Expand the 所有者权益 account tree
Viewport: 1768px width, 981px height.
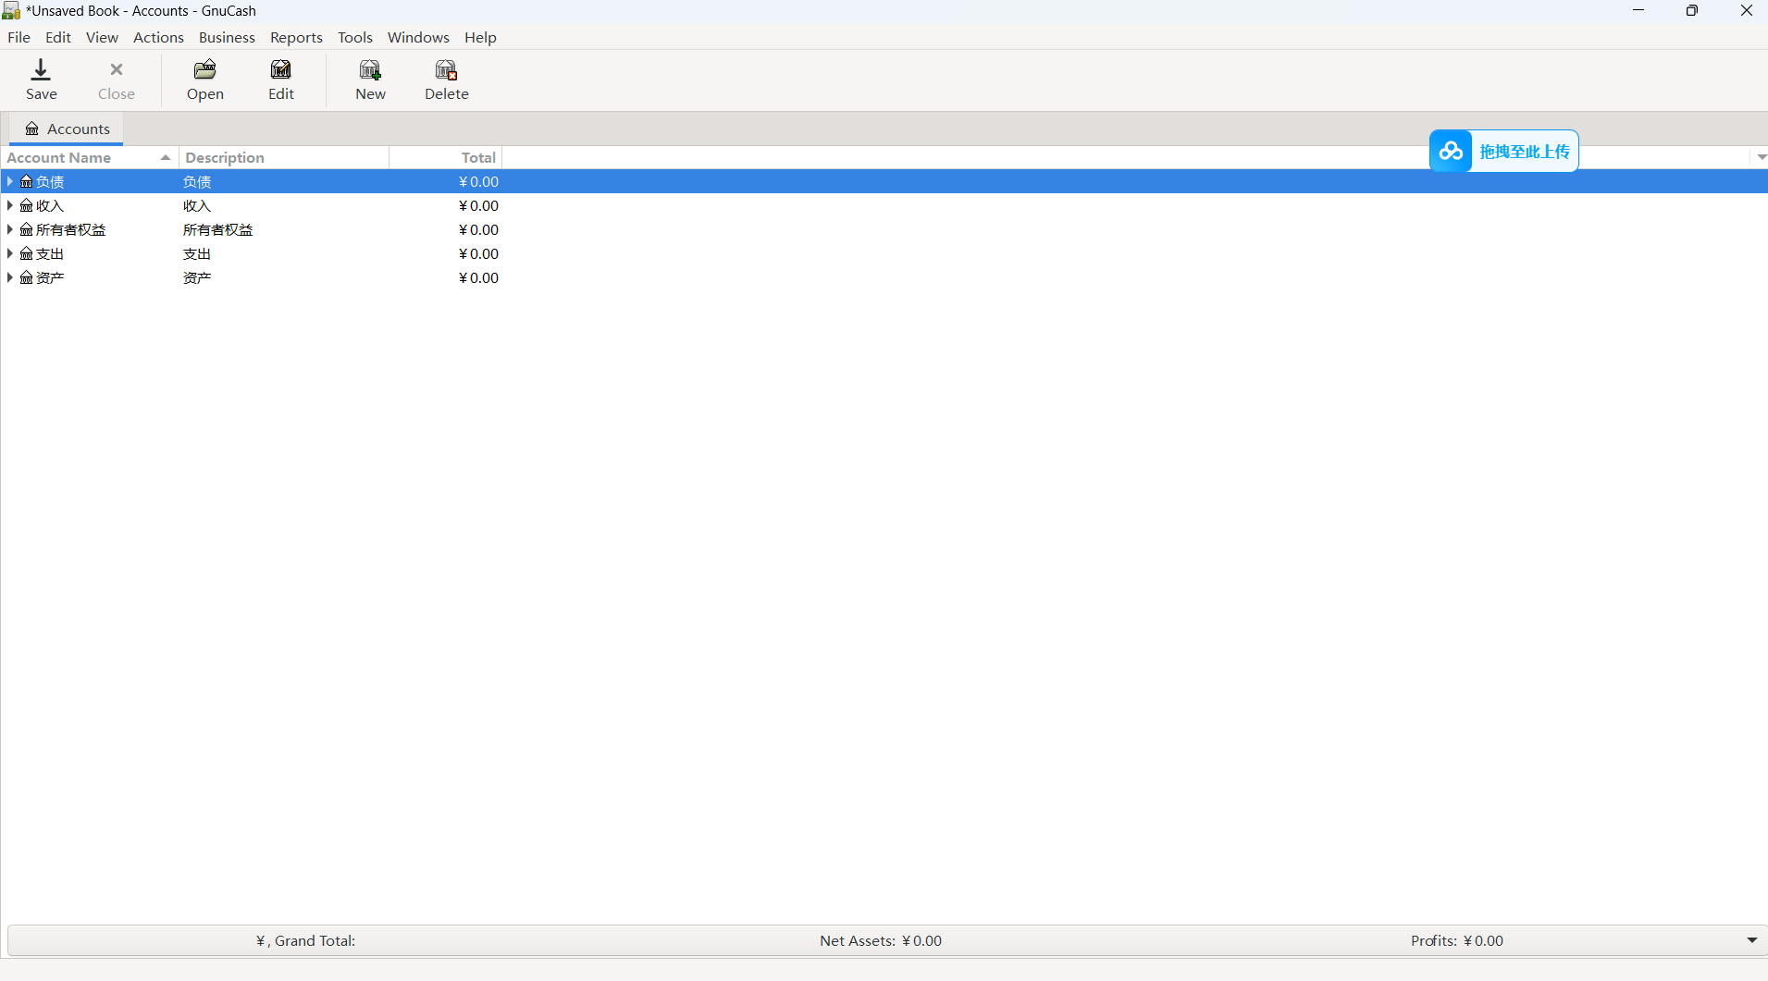point(10,229)
